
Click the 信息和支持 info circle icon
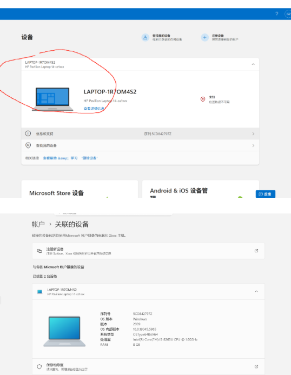click(28, 133)
